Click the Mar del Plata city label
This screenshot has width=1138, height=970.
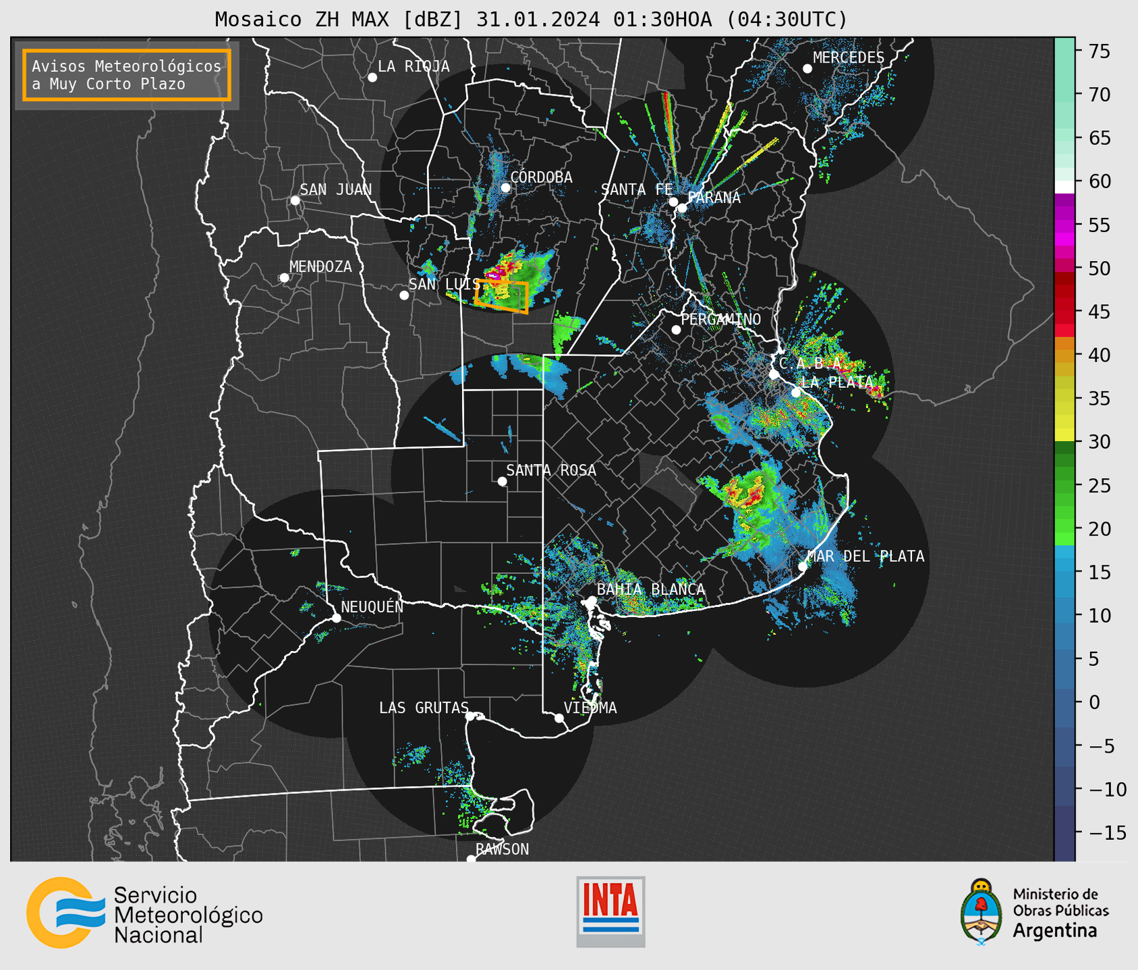(x=865, y=556)
